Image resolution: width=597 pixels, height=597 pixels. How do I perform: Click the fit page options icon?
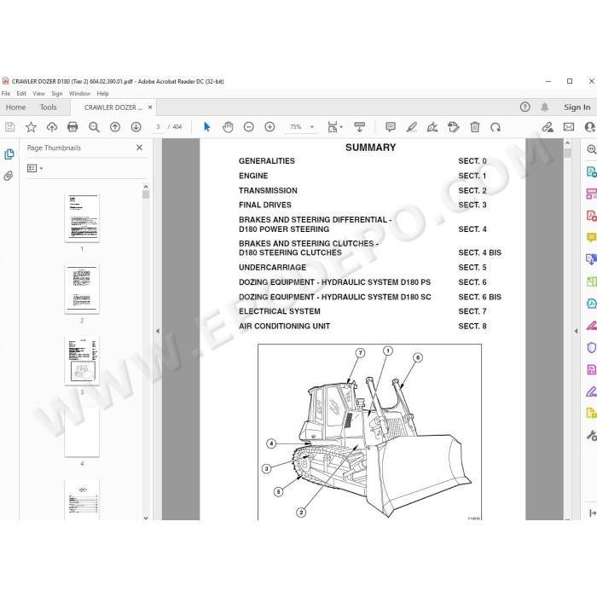tap(334, 127)
